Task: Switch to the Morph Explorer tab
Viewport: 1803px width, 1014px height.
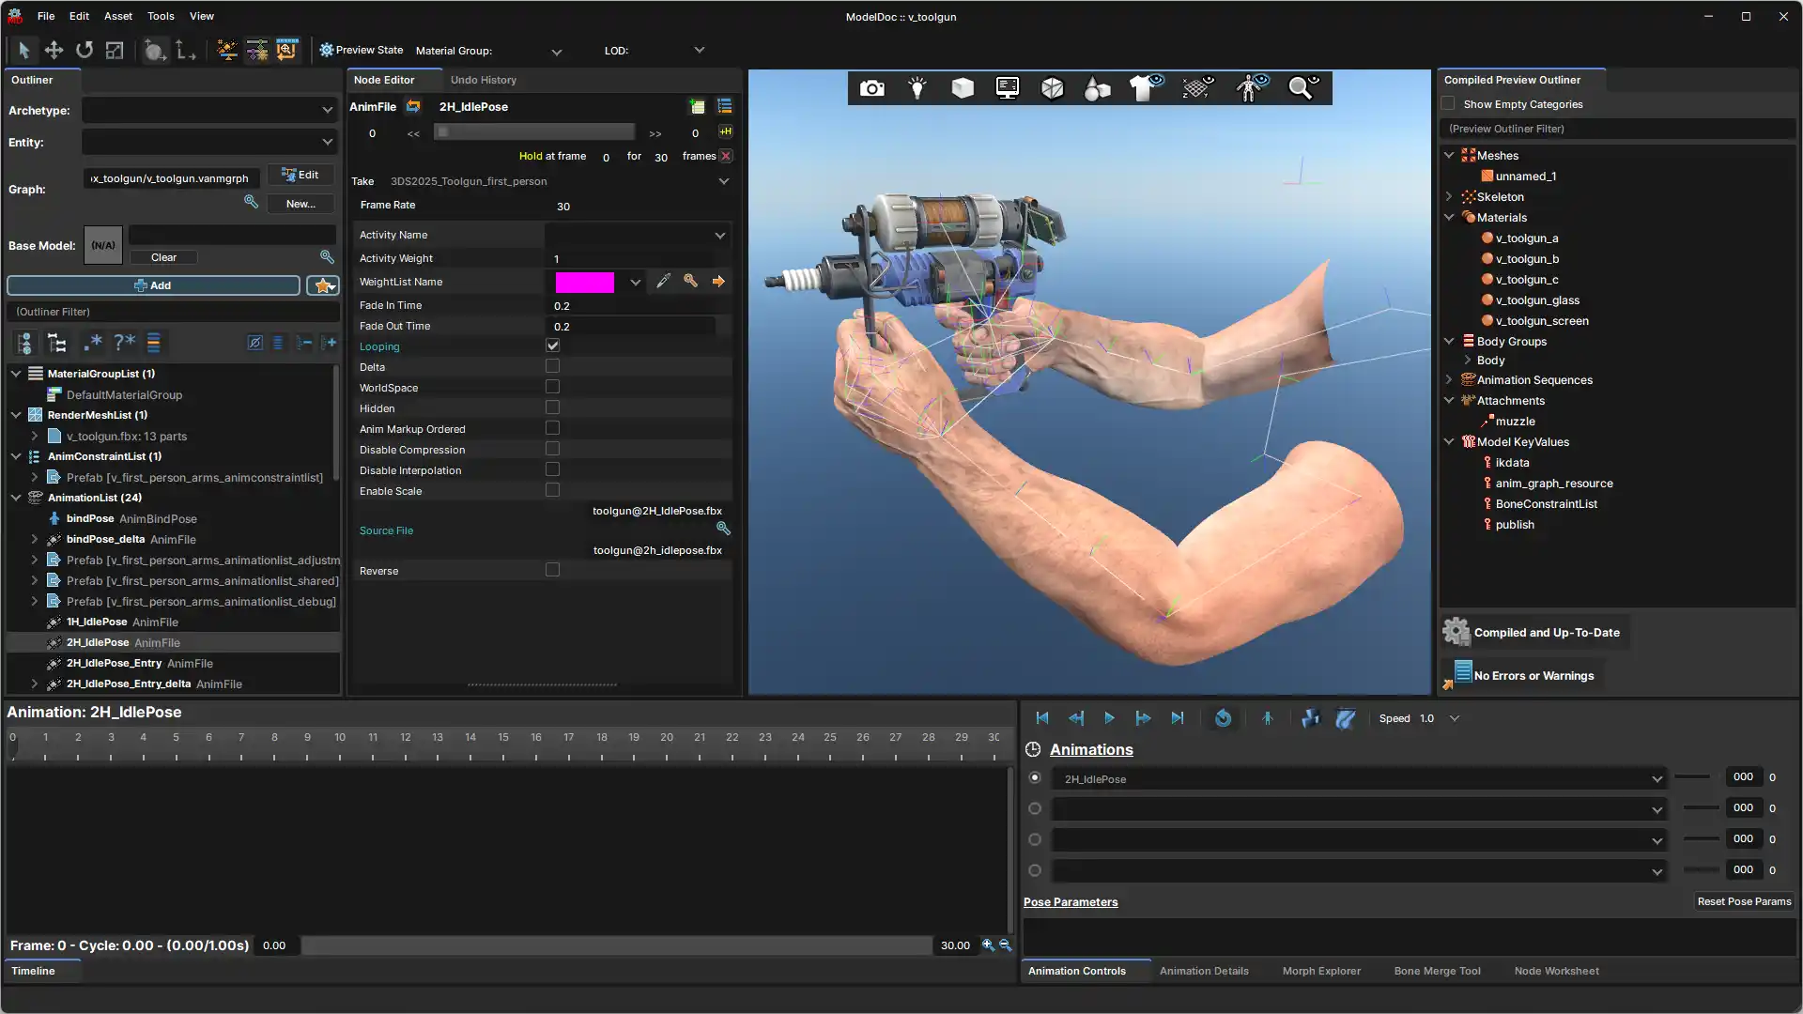Action: [x=1320, y=971]
